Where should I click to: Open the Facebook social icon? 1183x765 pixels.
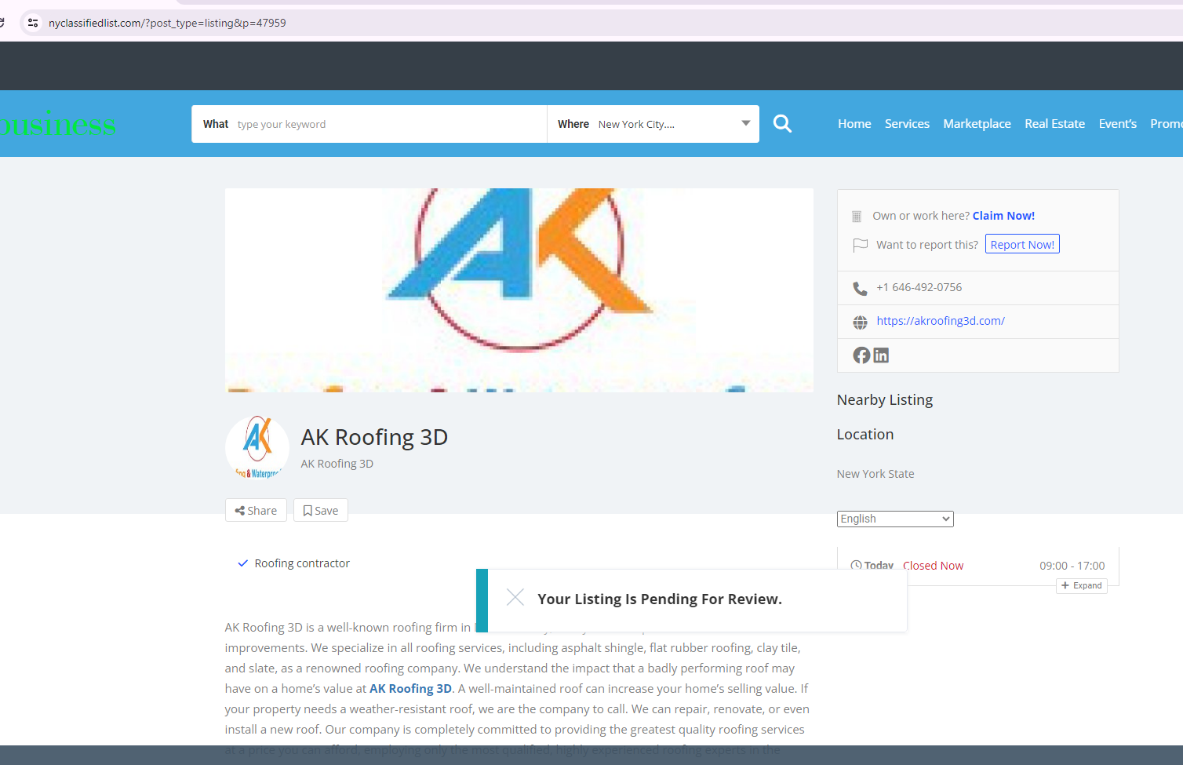coord(861,355)
